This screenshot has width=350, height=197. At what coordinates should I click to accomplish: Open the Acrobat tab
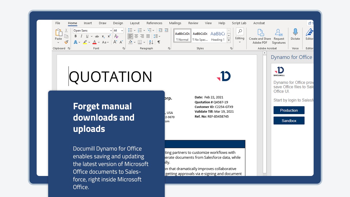259,23
